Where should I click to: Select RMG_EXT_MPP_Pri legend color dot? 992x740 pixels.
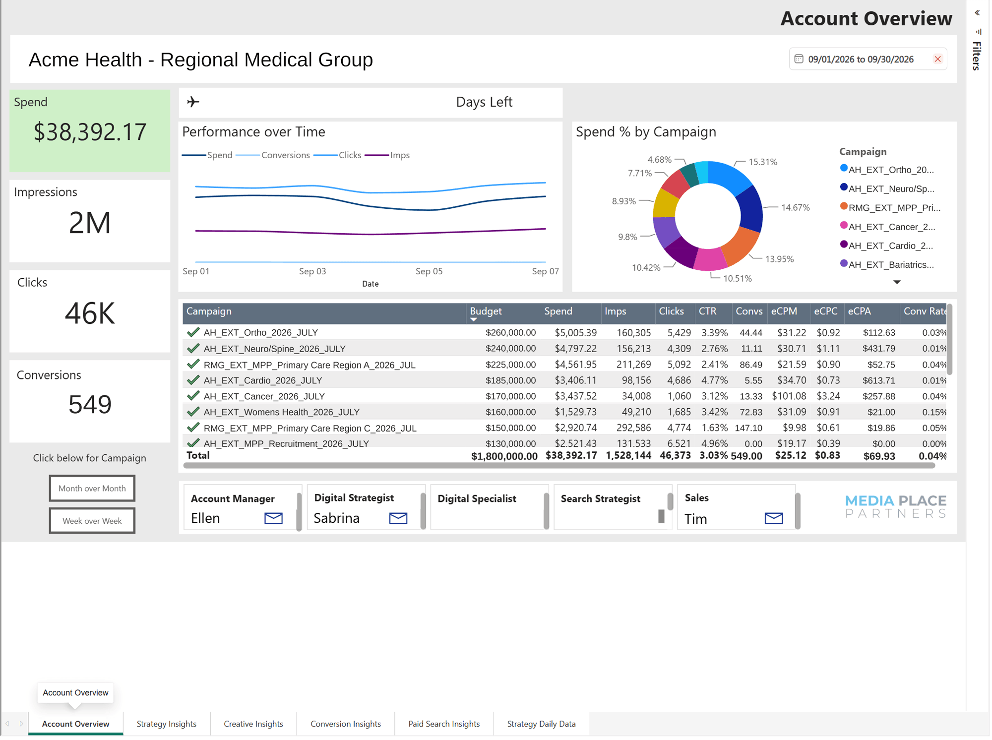pyautogui.click(x=844, y=206)
